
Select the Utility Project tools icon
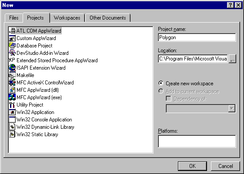pos(12,105)
